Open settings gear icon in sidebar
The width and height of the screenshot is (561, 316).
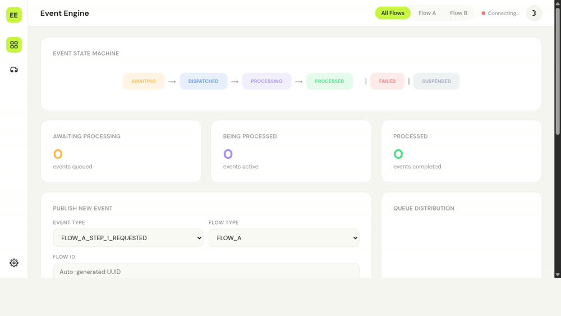(x=14, y=263)
